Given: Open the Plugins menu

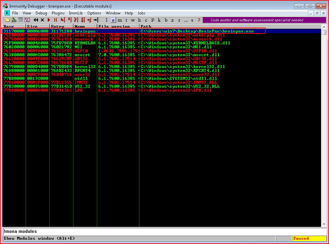Looking at the screenshot, I should point(58,13).
